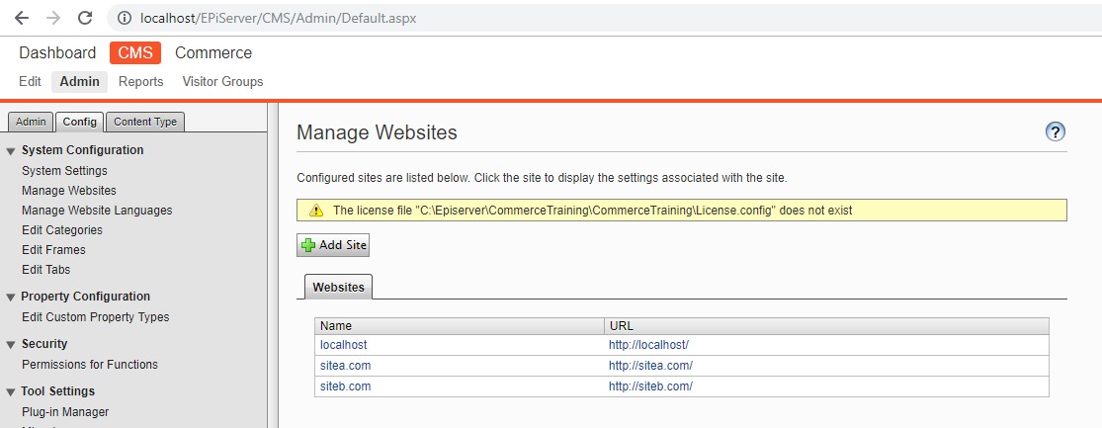Reload the page with the refresh icon
1102x428 pixels.
tap(85, 18)
